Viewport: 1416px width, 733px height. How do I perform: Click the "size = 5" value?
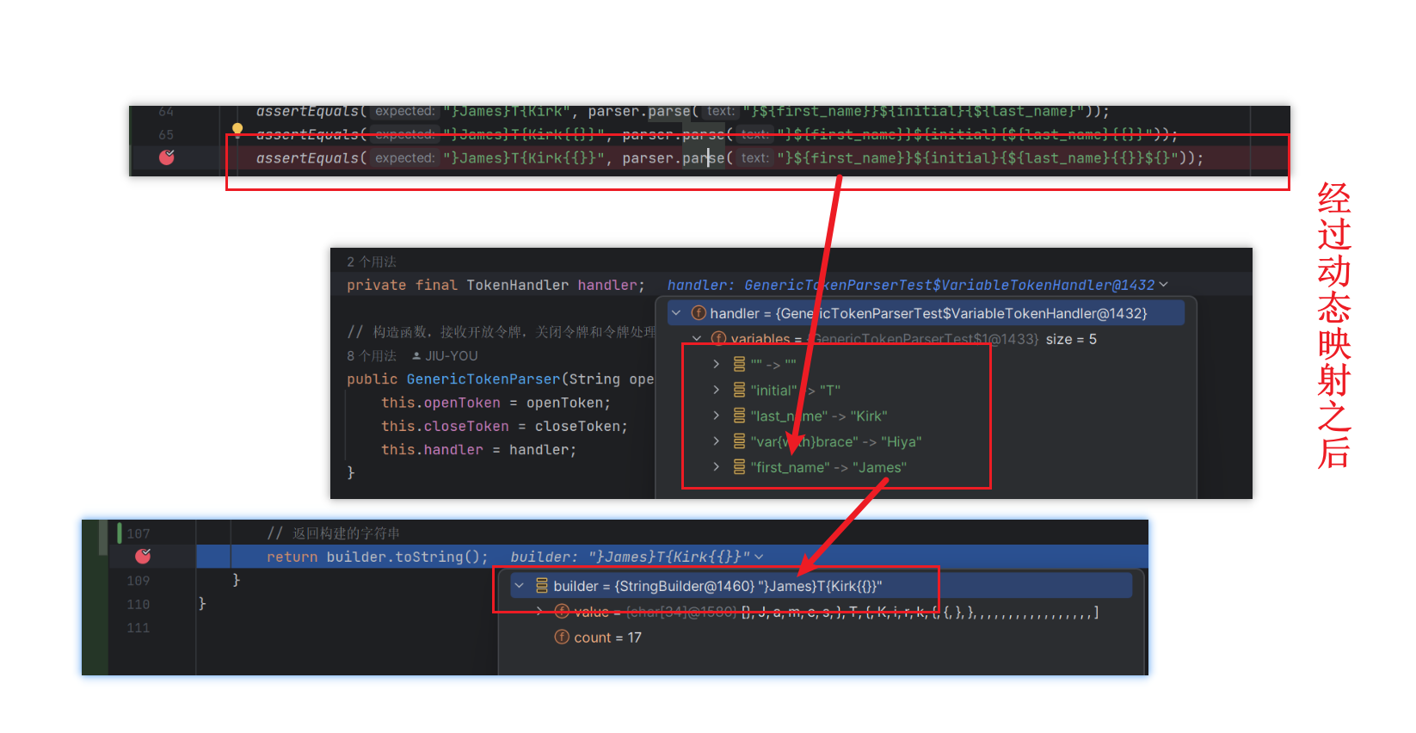pyautogui.click(x=1071, y=339)
